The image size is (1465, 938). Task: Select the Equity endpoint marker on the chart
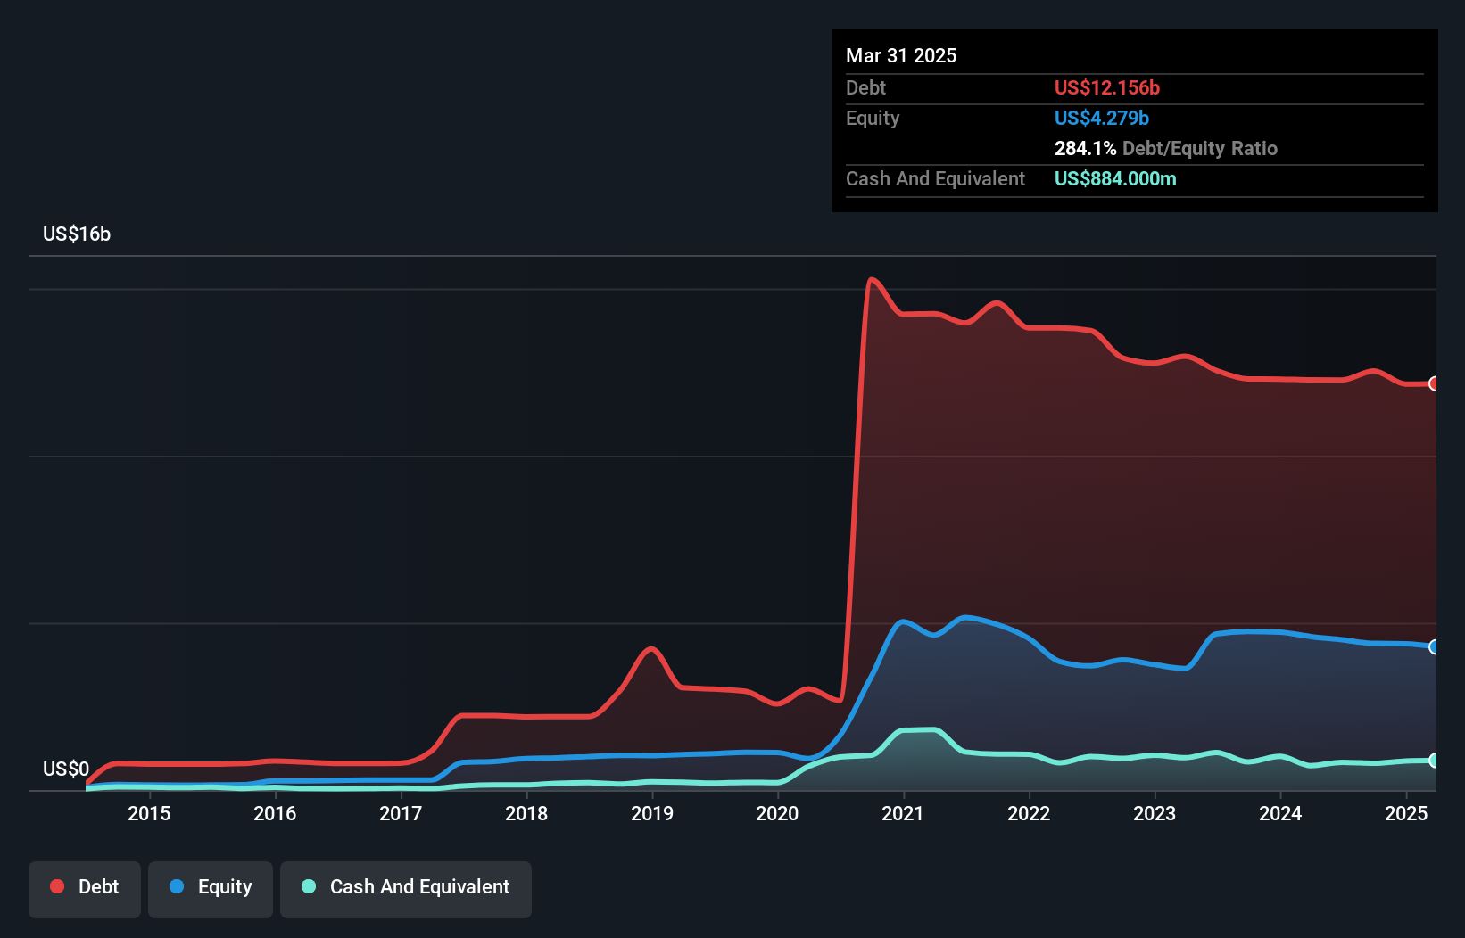pos(1435,647)
